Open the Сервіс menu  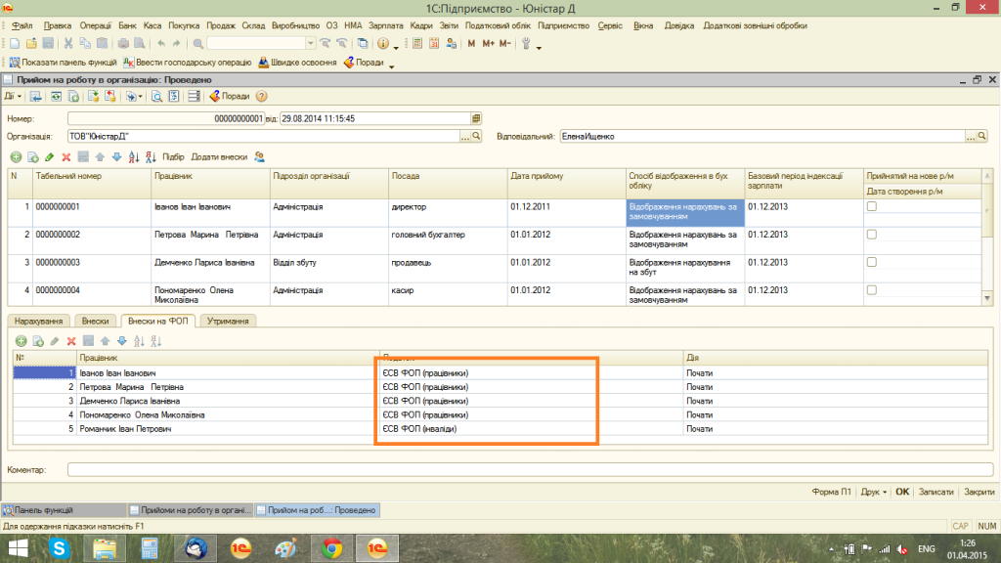(610, 26)
